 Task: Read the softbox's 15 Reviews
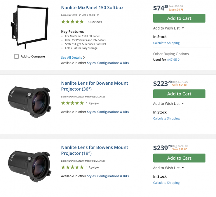(94, 22)
